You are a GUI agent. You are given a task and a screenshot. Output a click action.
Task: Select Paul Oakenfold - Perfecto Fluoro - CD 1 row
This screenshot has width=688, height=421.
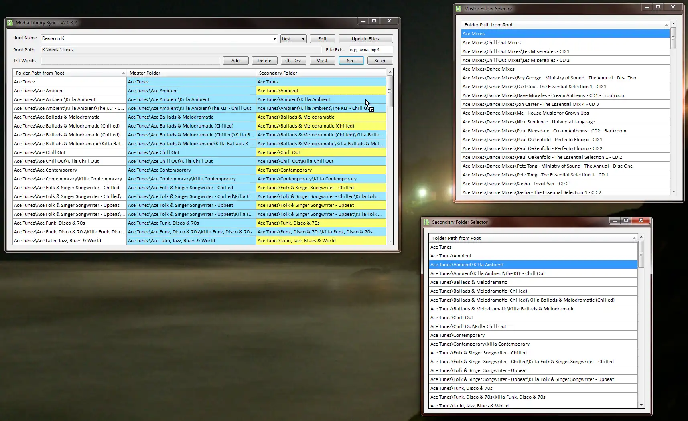click(x=565, y=140)
